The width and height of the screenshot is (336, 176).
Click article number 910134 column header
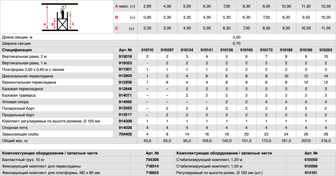pos(187,50)
